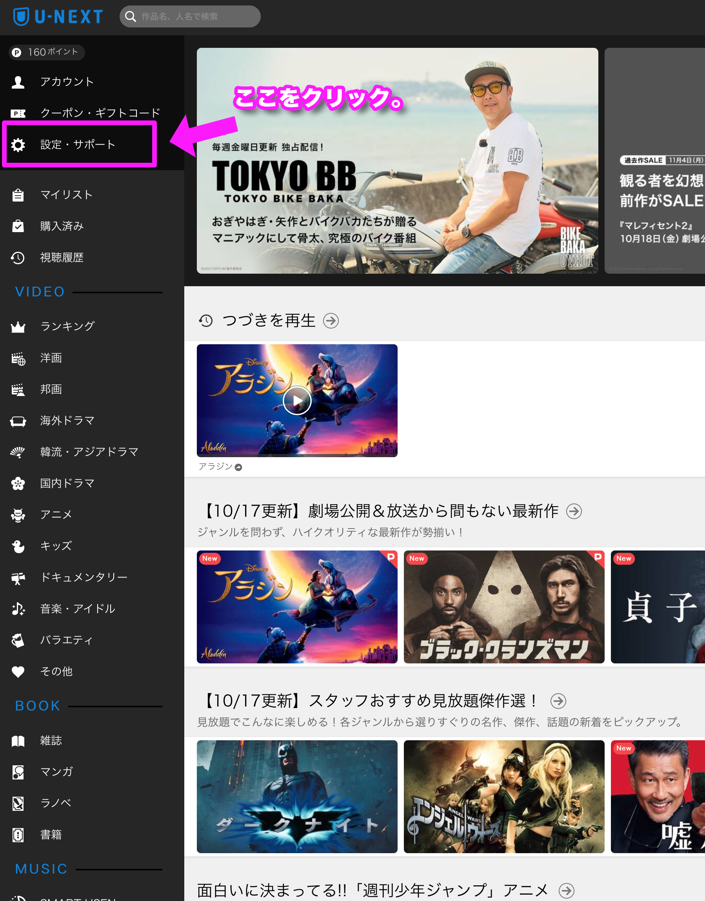Image resolution: width=705 pixels, height=901 pixels.
Task: Go to 海外ドラマ category
Action: [x=67, y=421]
